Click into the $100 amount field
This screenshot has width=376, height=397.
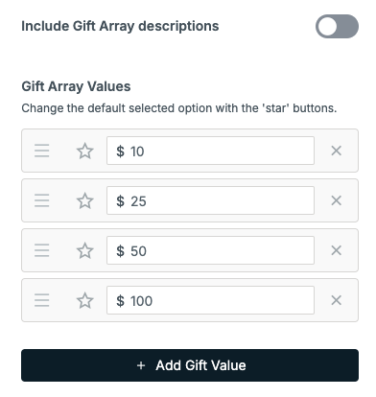click(x=210, y=300)
